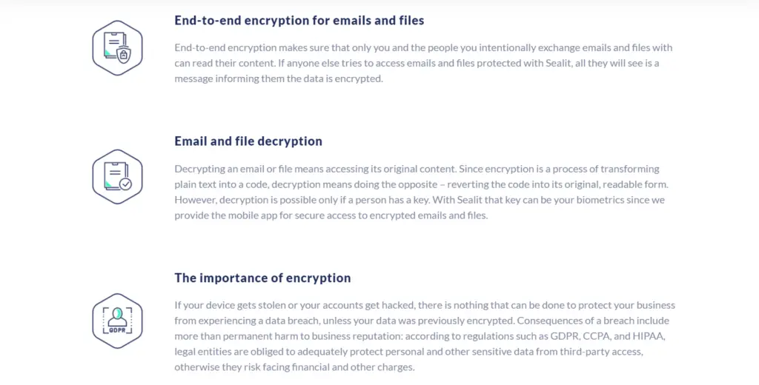759x385 pixels.
Task: Click the GDPR label inside the hexagon icon
Action: tap(117, 330)
